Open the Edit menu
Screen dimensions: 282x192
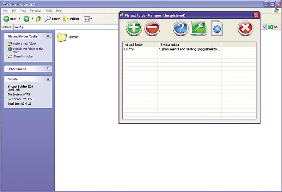(x=14, y=11)
